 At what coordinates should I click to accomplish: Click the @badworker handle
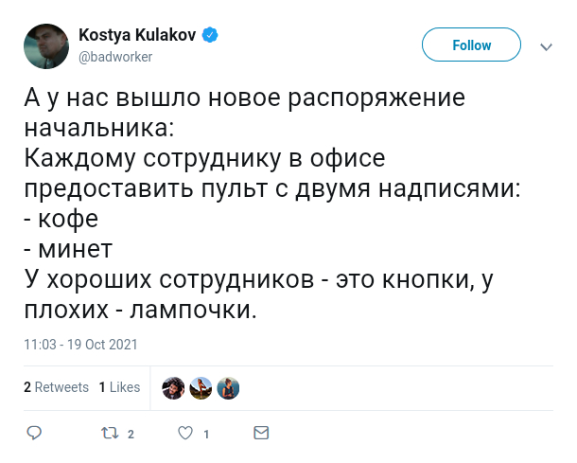(x=114, y=57)
